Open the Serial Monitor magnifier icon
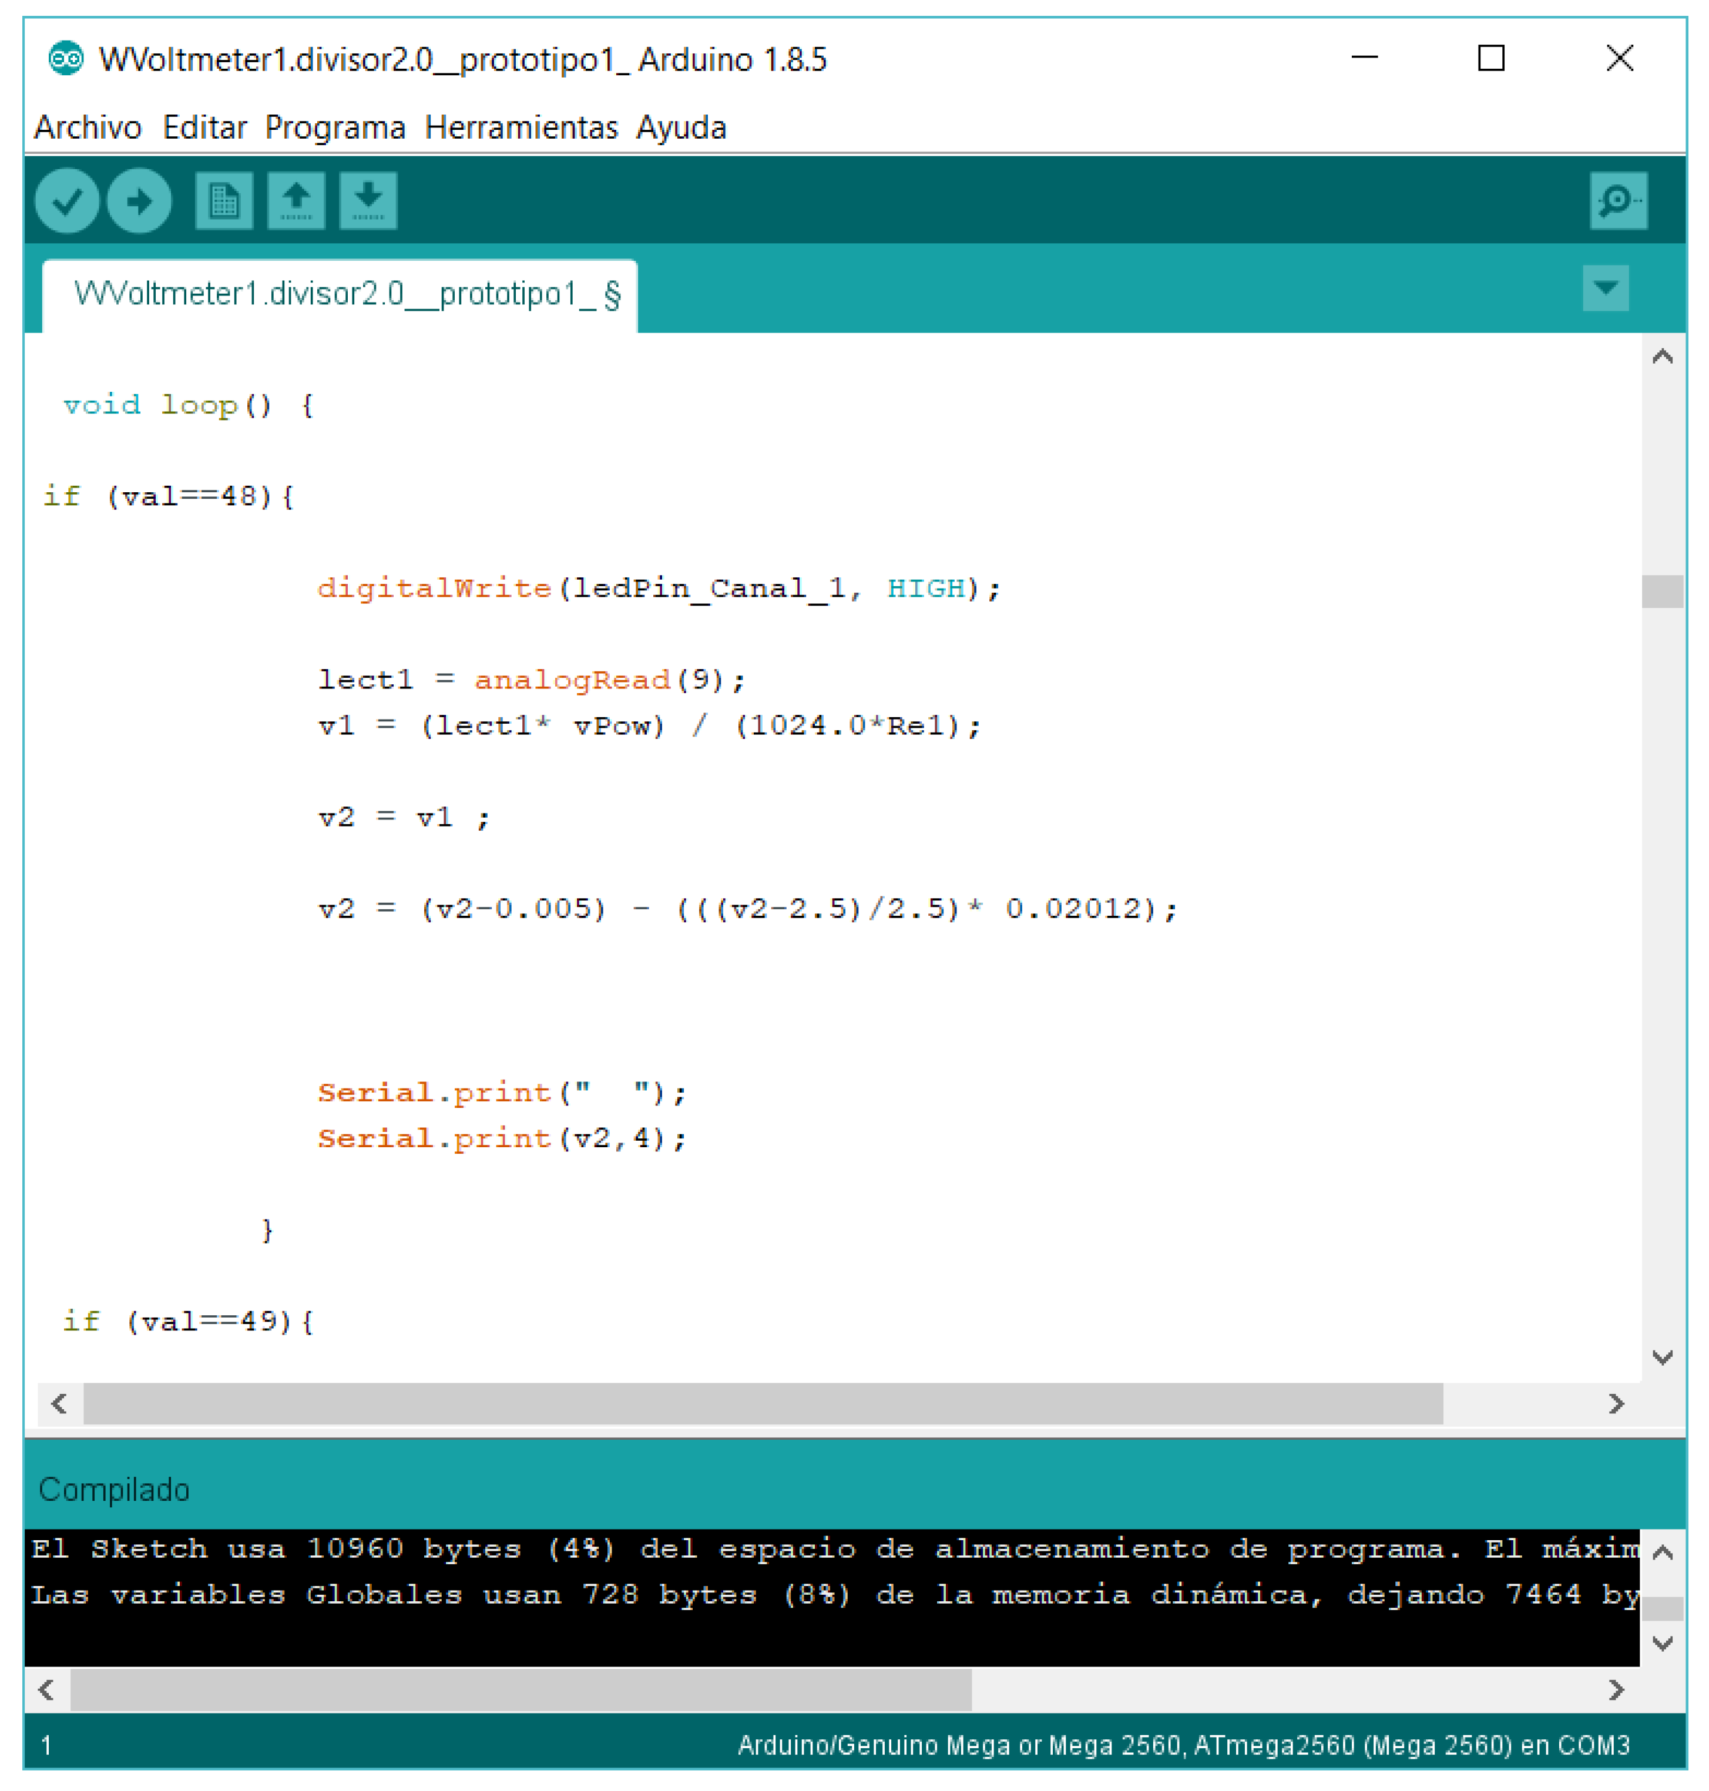Viewport: 1709px width, 1791px height. click(1618, 200)
